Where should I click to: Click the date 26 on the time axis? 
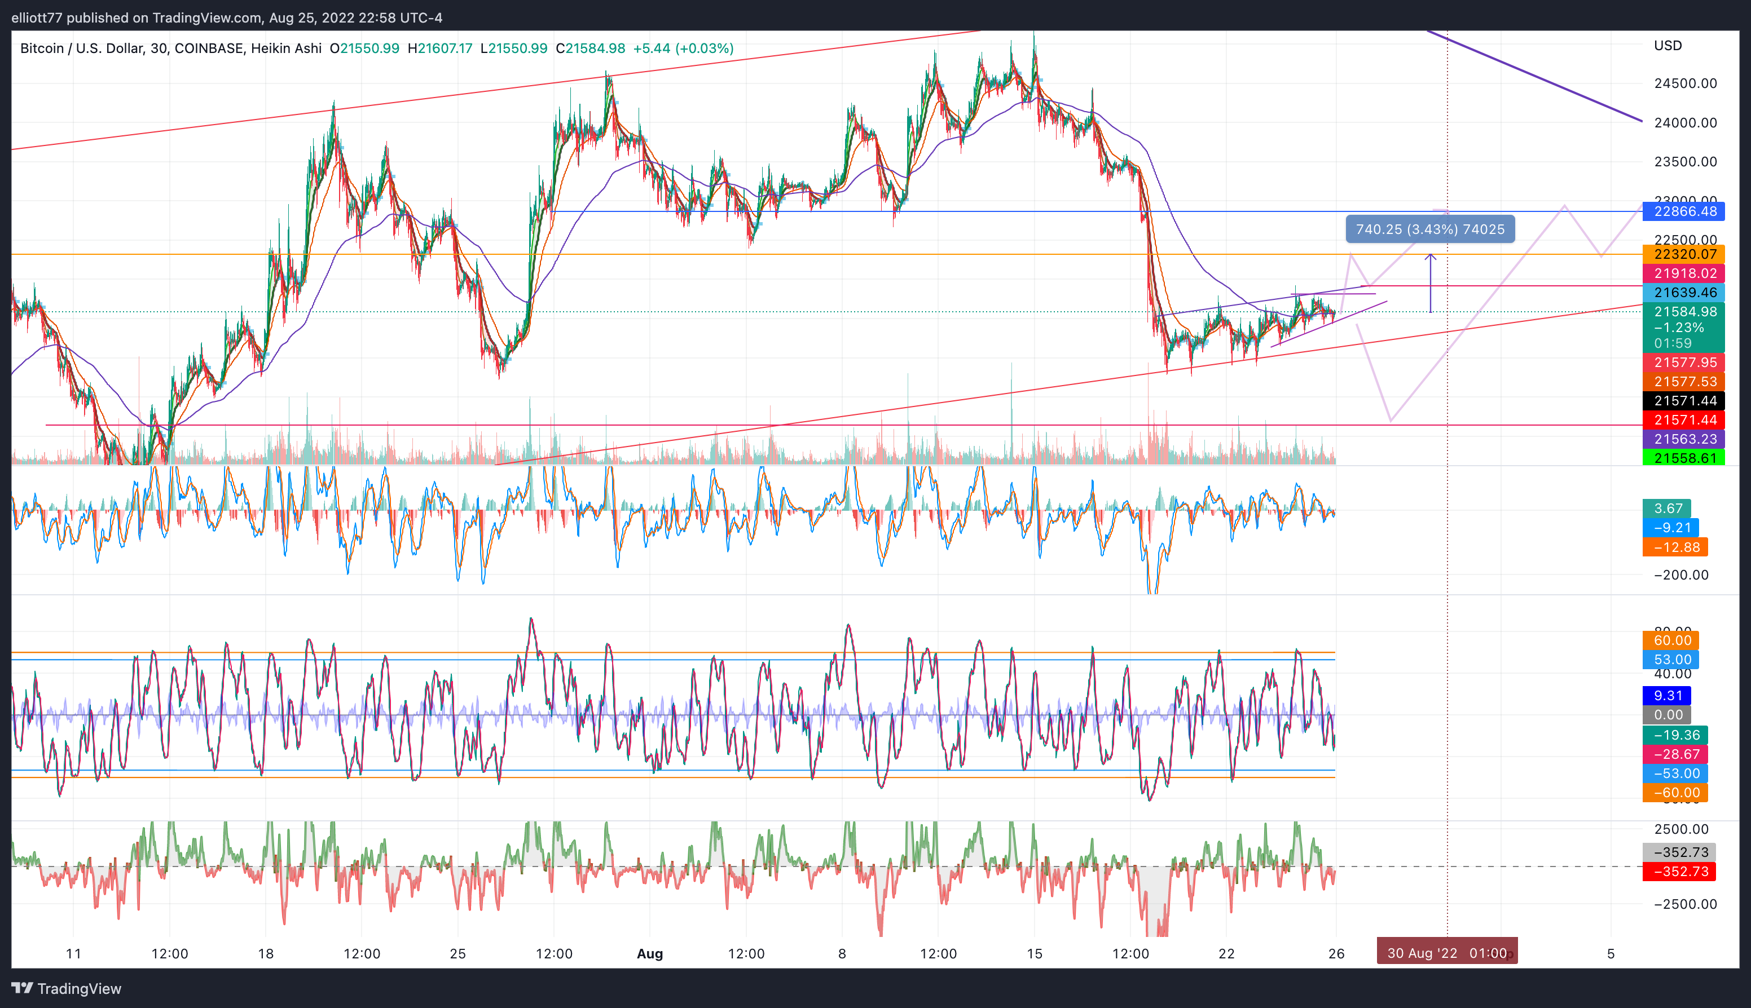(x=1337, y=953)
